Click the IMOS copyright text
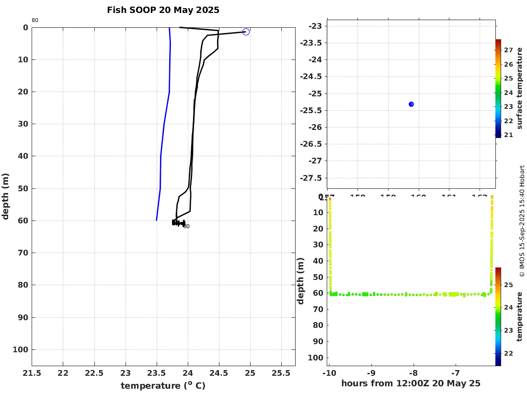This screenshot has width=527, height=393. (x=522, y=221)
